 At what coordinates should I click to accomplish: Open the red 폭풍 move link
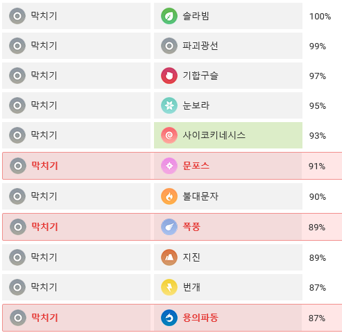[191, 227]
